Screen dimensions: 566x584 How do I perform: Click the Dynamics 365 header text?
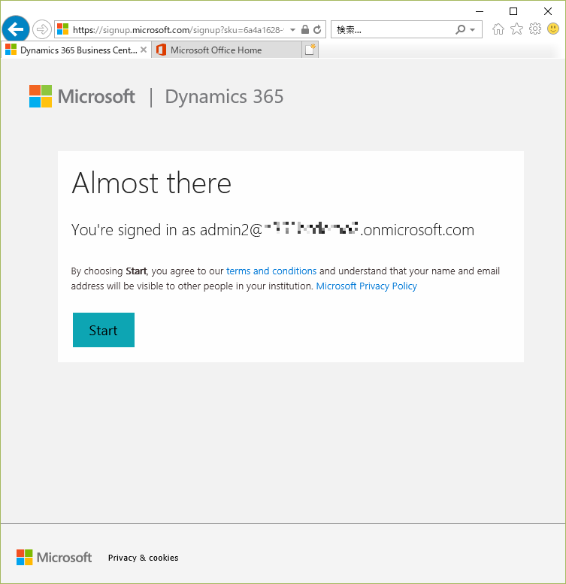pos(224,97)
